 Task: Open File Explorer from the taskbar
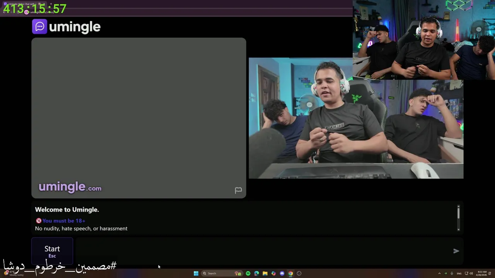pyautogui.click(x=265, y=273)
